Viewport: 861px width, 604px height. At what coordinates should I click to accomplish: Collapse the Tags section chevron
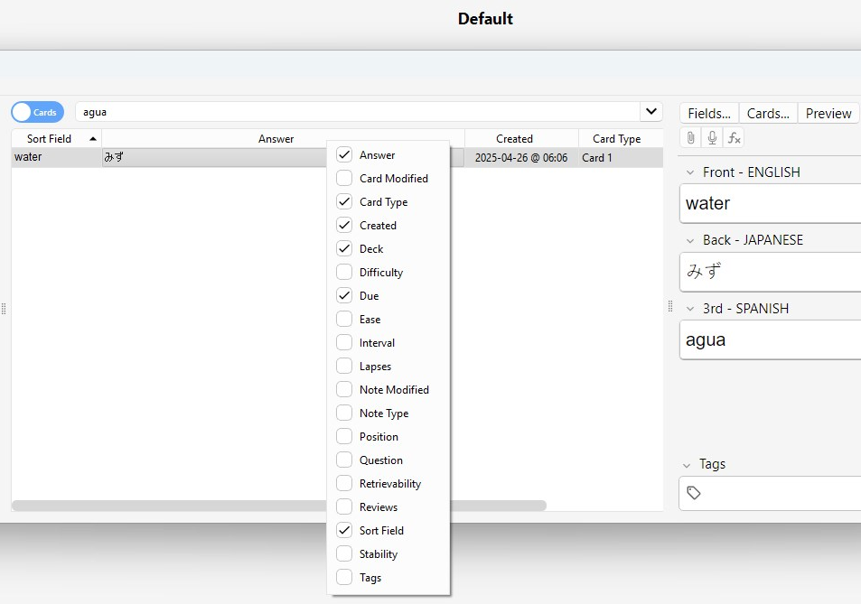[x=687, y=465]
